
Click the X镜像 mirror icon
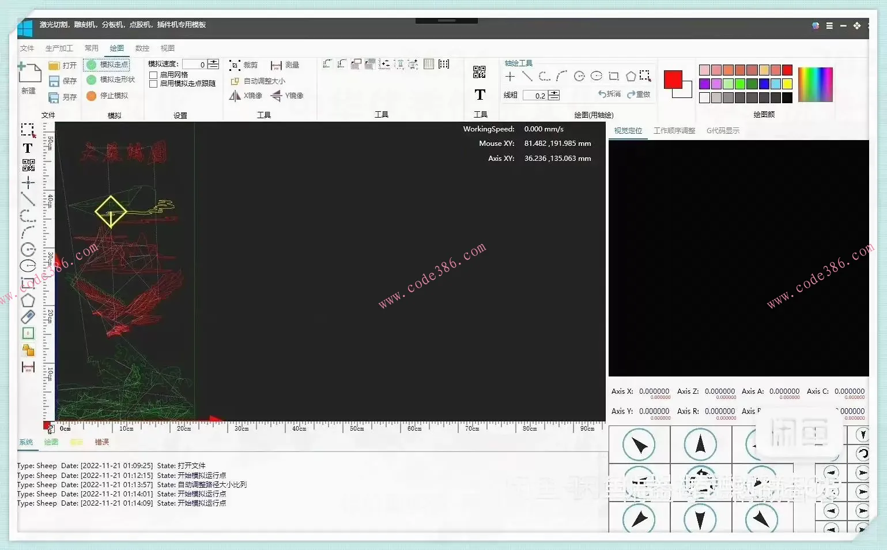tap(235, 96)
